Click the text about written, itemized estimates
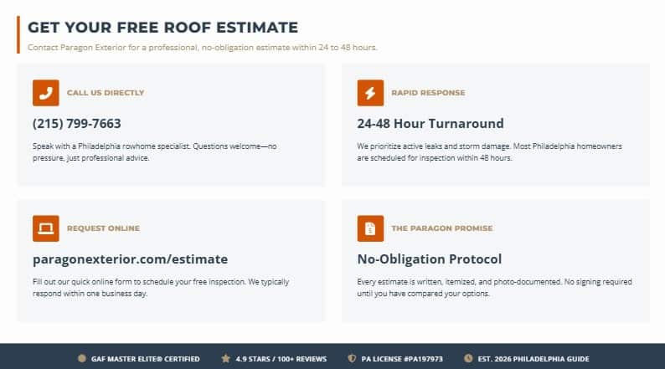This screenshot has height=369, width=665. point(494,288)
